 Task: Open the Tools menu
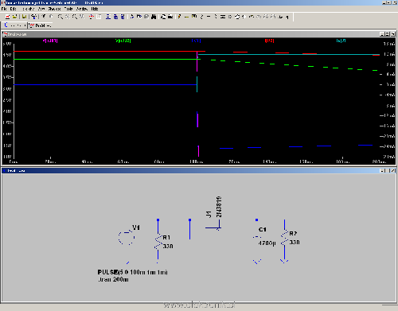68,9
